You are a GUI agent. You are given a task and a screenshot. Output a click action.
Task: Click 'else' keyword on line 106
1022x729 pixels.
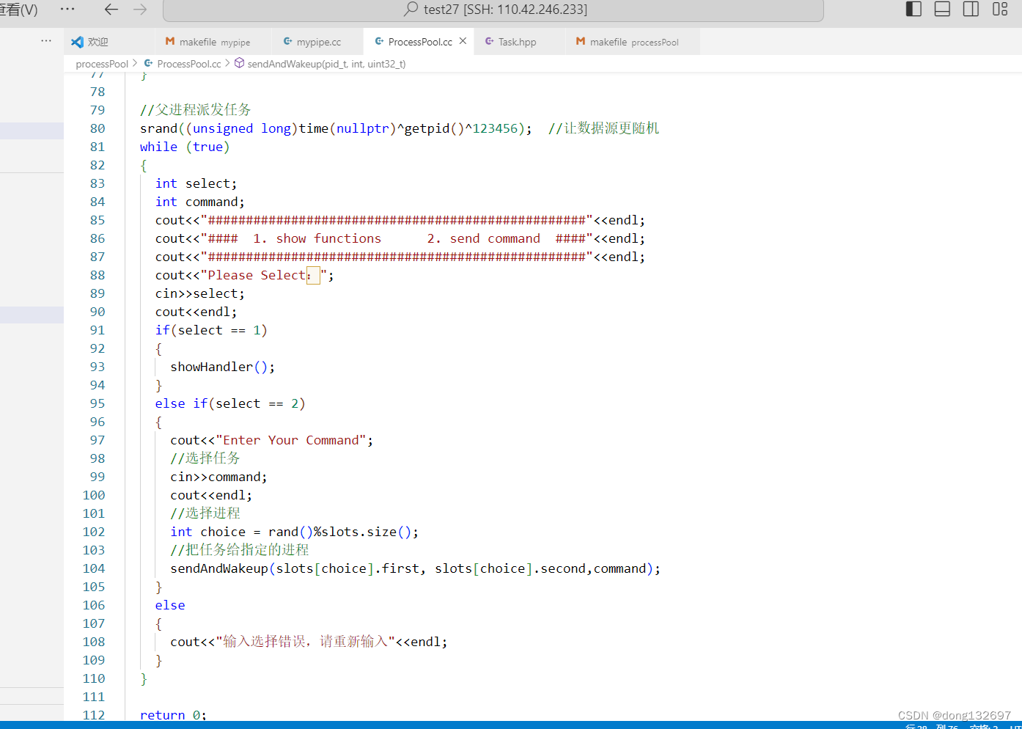tap(170, 605)
